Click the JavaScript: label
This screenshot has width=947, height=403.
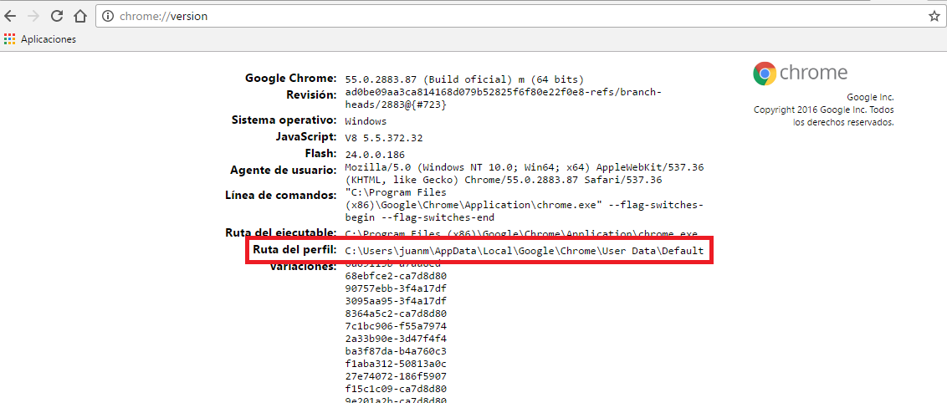tap(305, 137)
